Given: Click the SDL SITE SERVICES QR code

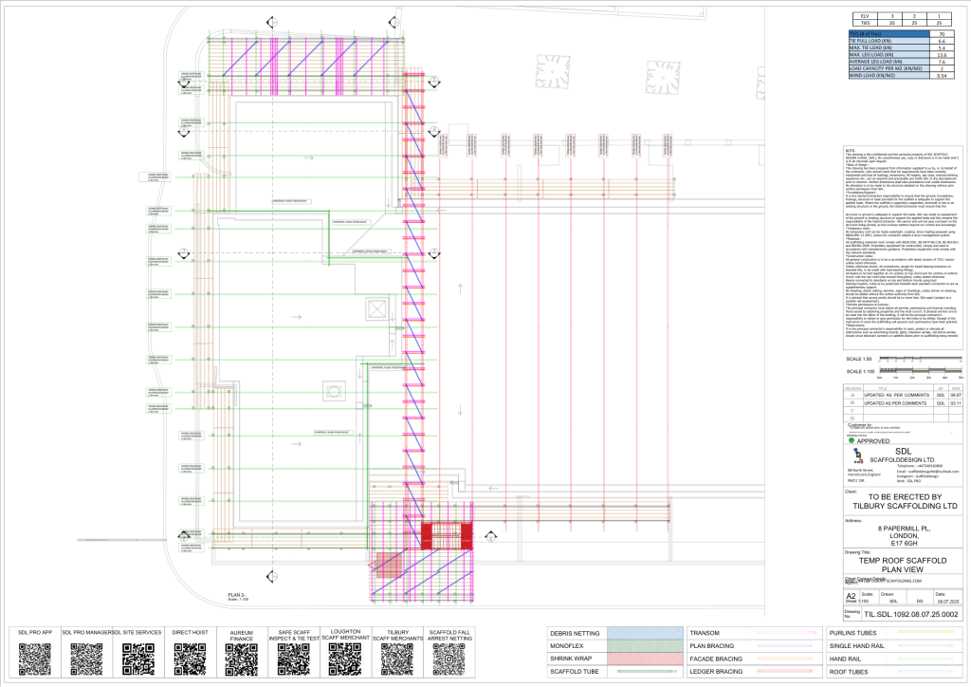Looking at the screenshot, I should tap(138, 659).
